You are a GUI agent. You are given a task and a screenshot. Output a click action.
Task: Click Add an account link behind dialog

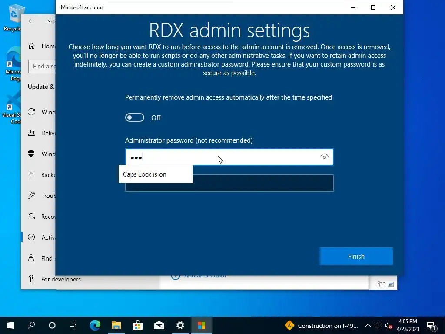tap(205, 276)
